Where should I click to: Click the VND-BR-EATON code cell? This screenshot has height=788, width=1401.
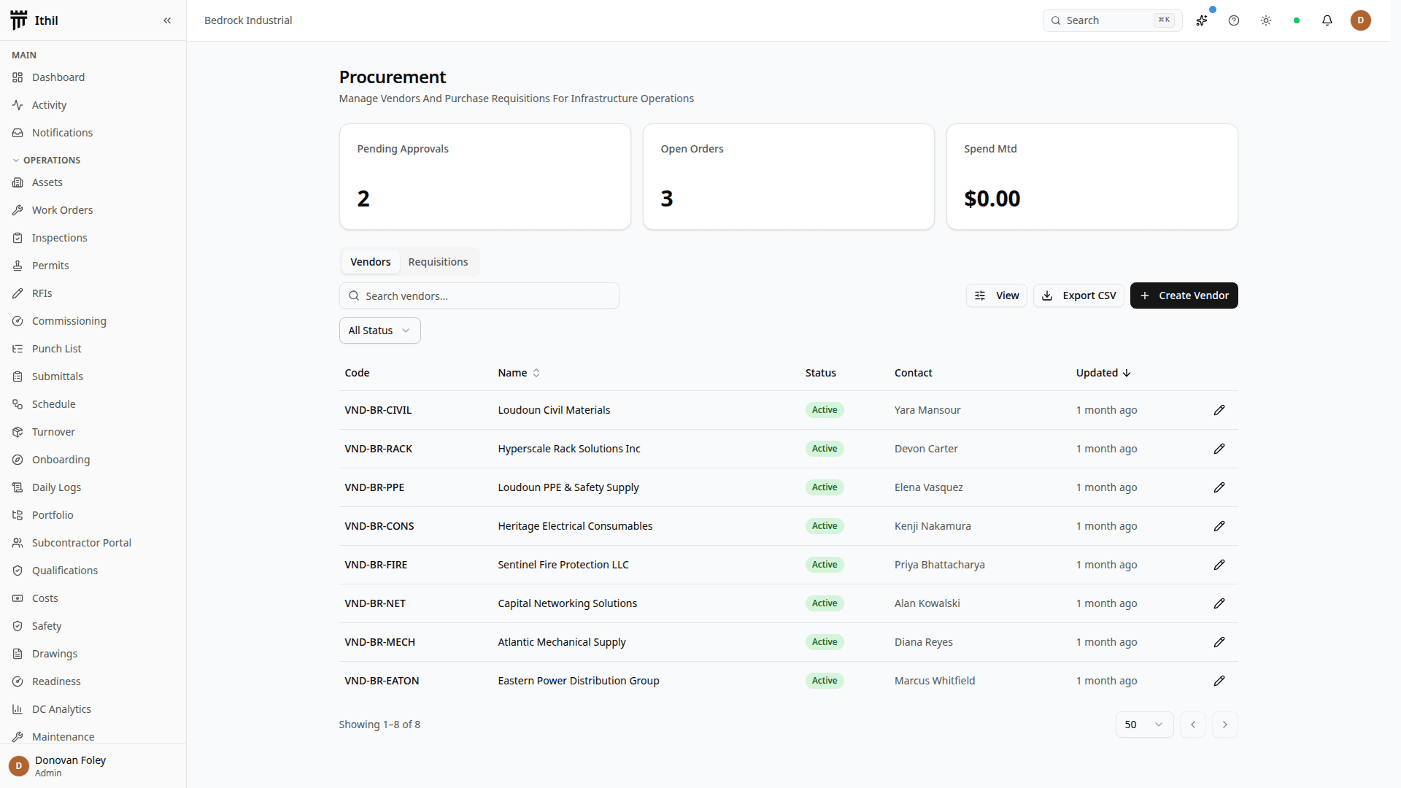[382, 681]
